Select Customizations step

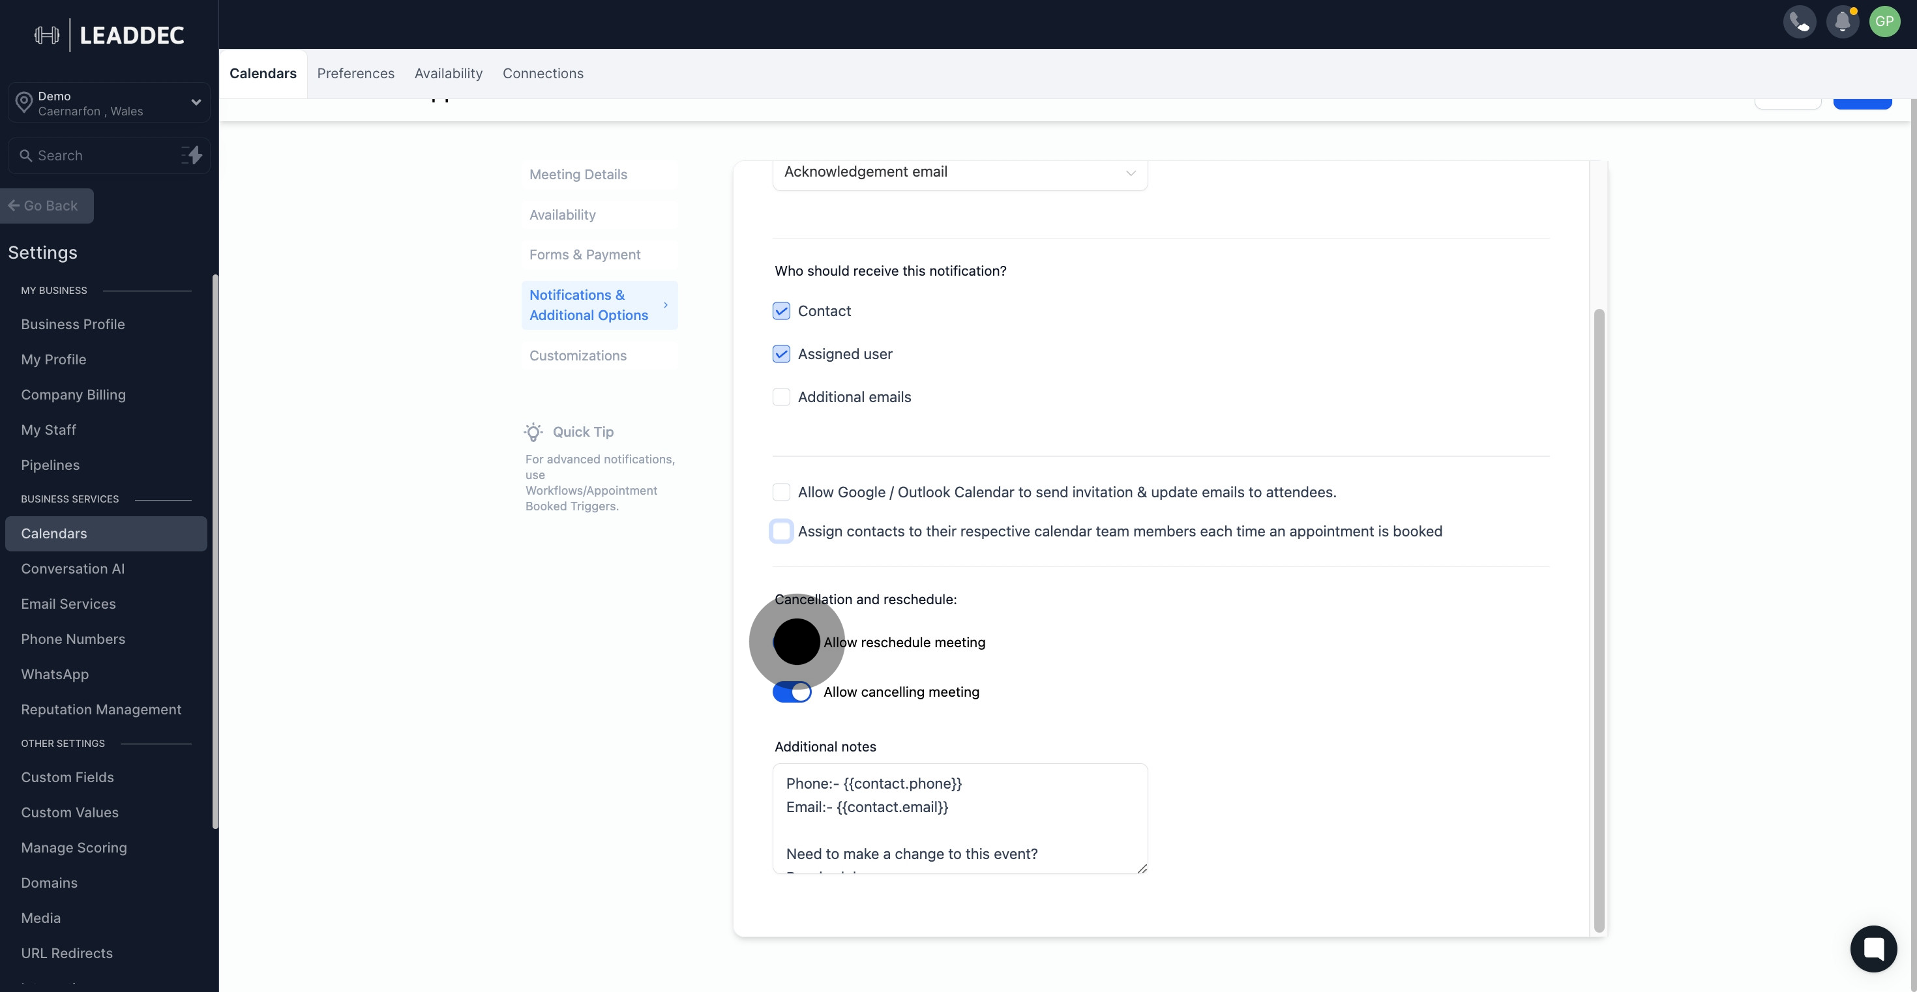[599, 355]
